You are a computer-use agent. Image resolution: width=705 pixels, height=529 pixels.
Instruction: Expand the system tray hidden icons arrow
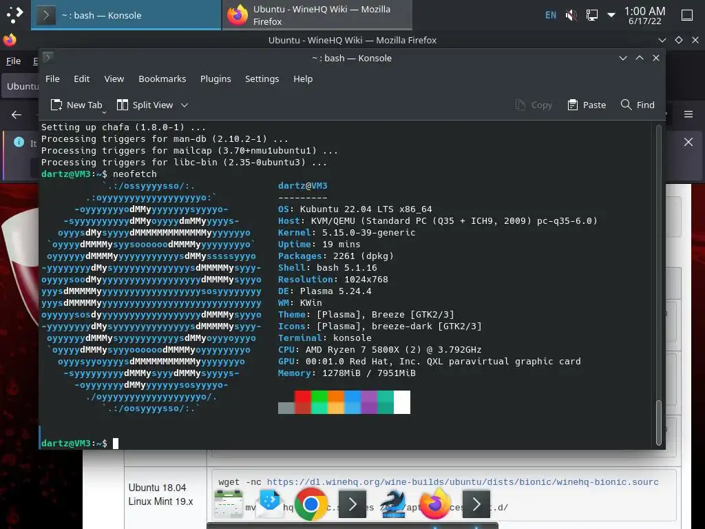[611, 15]
